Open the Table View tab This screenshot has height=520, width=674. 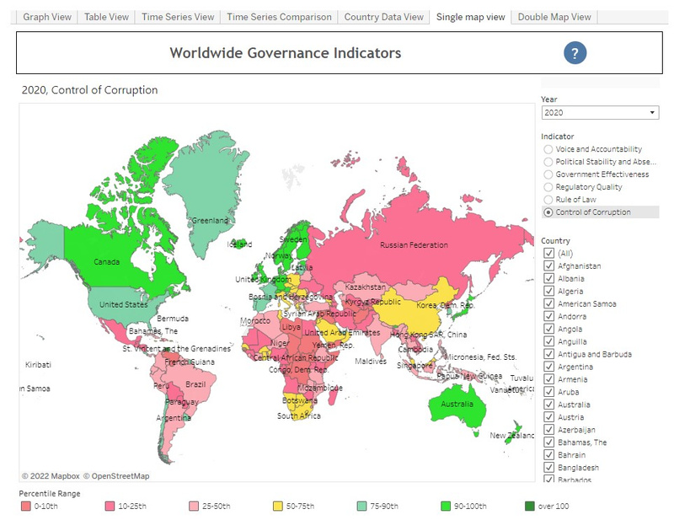point(106,17)
